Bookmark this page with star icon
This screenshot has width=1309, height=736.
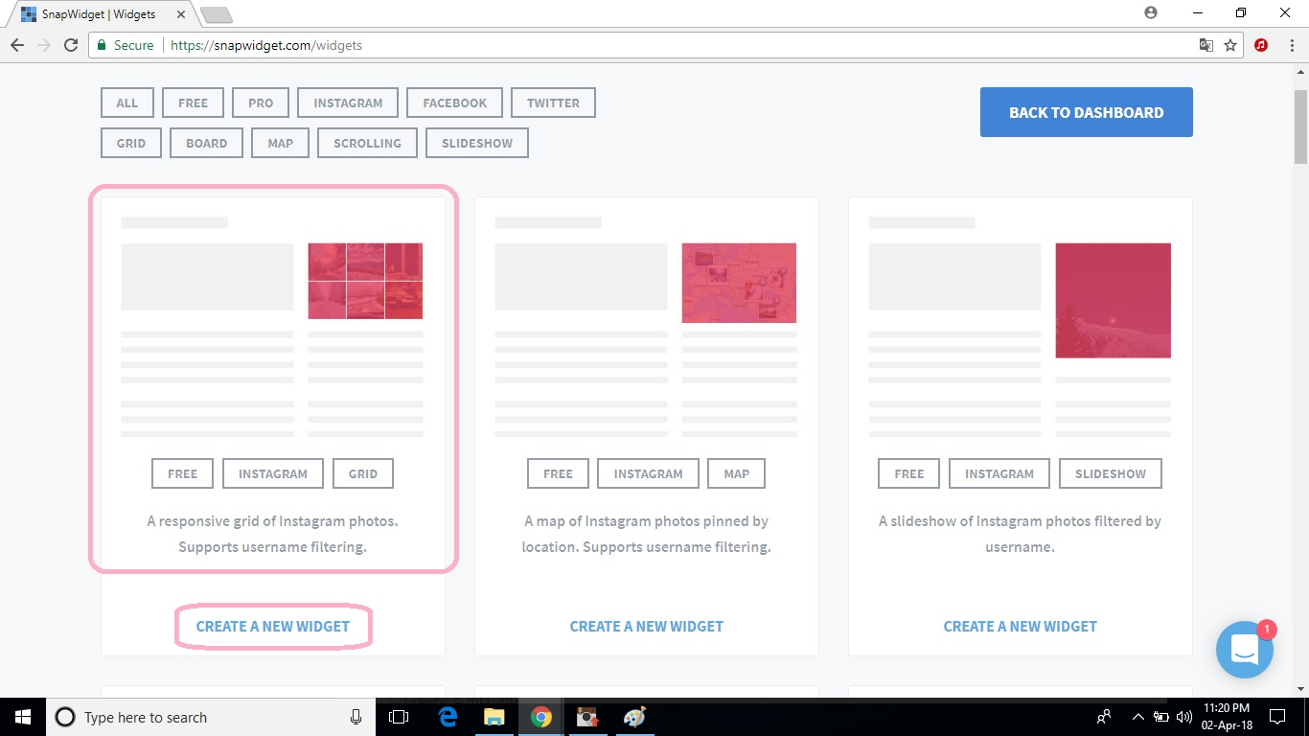point(1230,45)
